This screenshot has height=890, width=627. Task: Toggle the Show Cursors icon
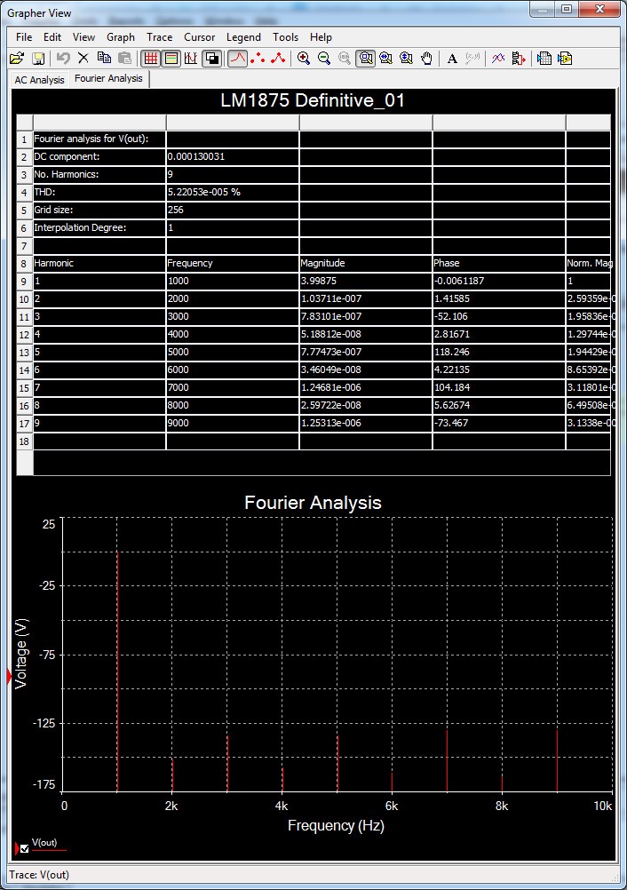191,58
